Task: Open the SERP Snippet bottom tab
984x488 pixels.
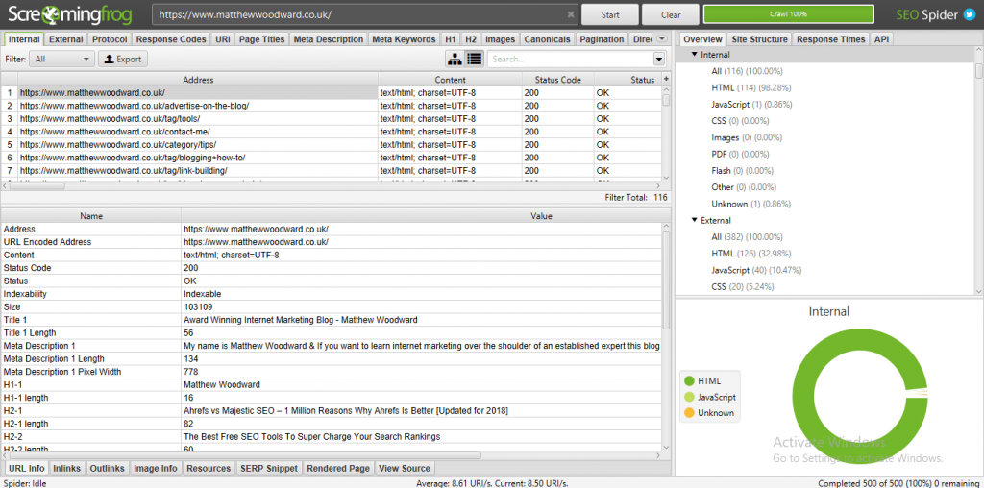Action: click(270, 468)
